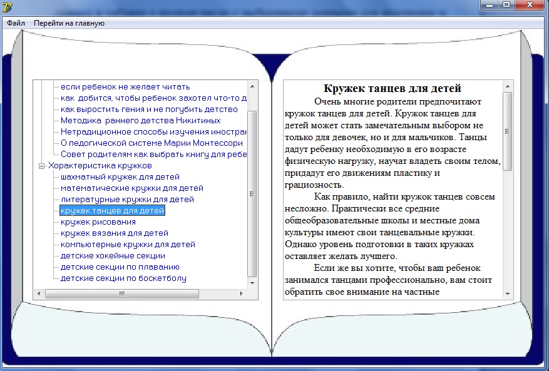Select 'Совет родителям как выбрать книгу' item
This screenshot has height=371, width=549.
[x=154, y=155]
